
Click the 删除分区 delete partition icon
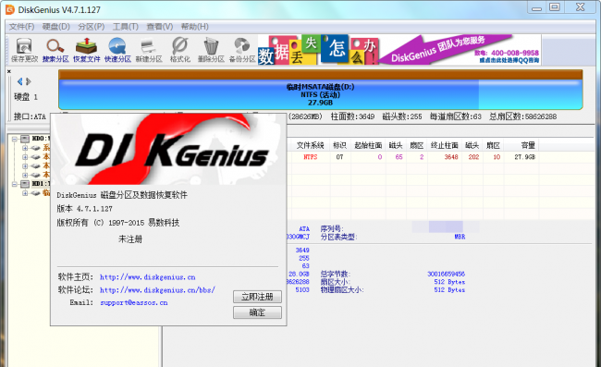[211, 50]
